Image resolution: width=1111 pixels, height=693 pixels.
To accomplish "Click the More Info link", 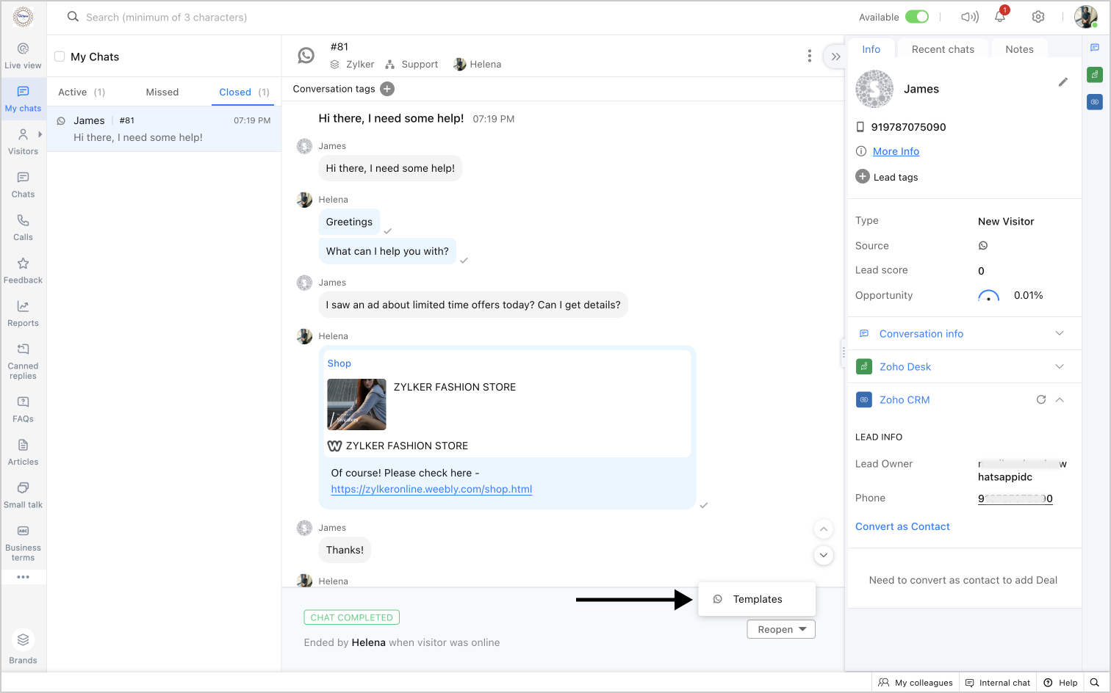I will 896,151.
